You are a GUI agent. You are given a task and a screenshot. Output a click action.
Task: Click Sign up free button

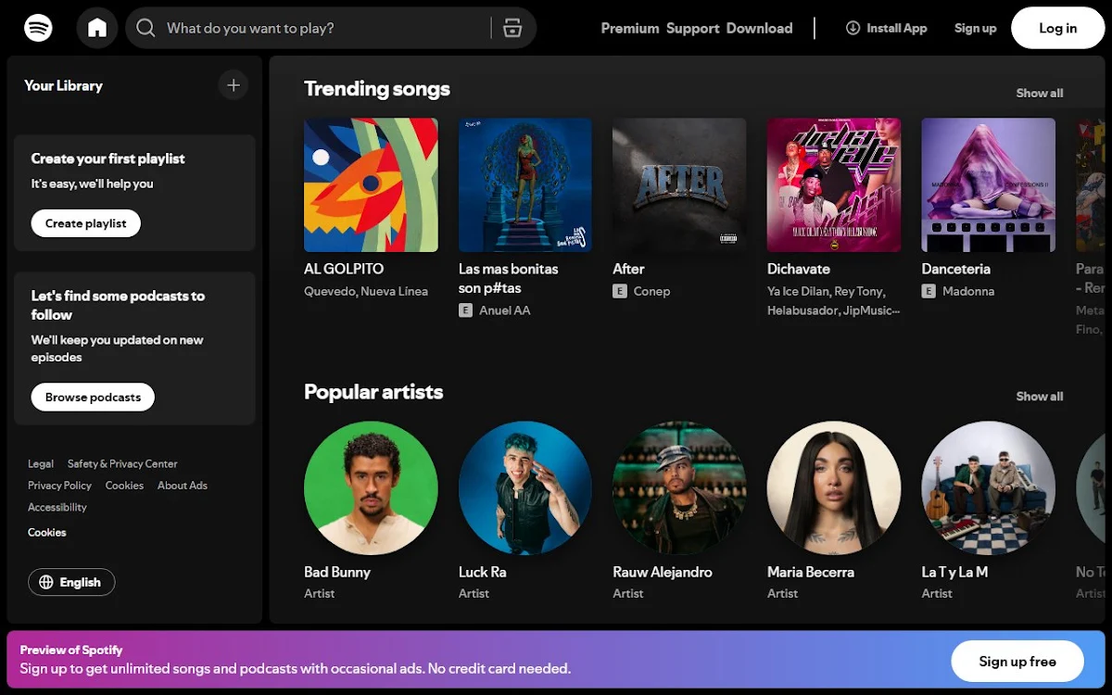(x=1017, y=661)
